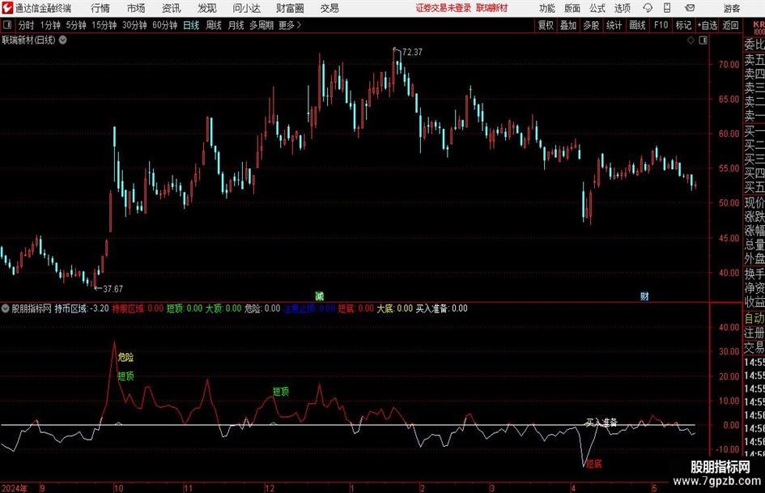765x493 pixels.
Task: Open the 行情 menu
Action: pos(100,8)
